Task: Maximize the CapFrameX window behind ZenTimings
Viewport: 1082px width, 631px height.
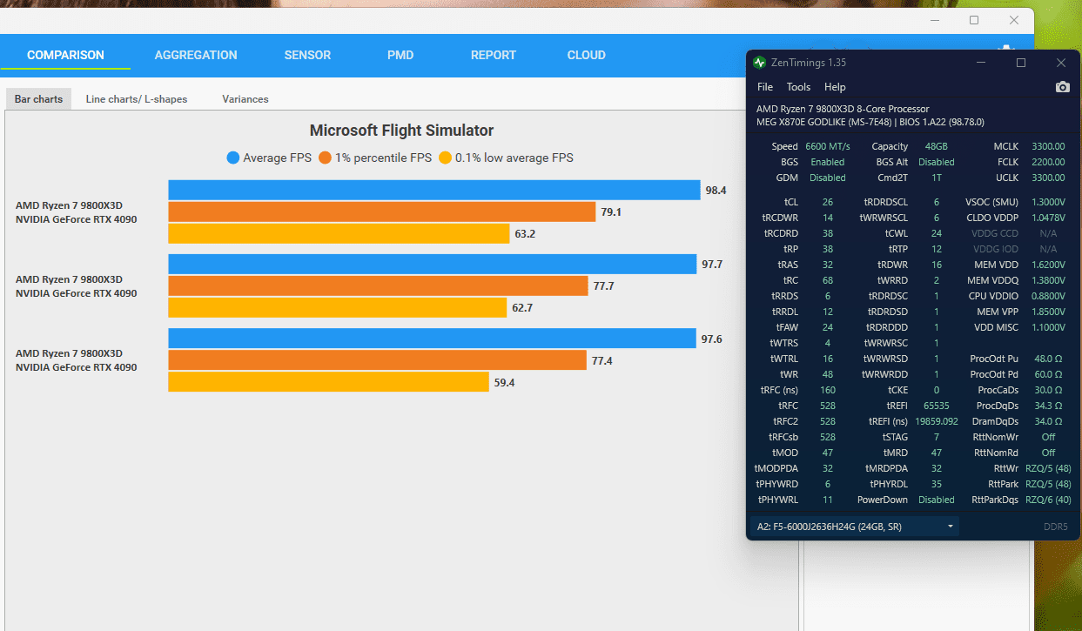Action: (x=974, y=20)
